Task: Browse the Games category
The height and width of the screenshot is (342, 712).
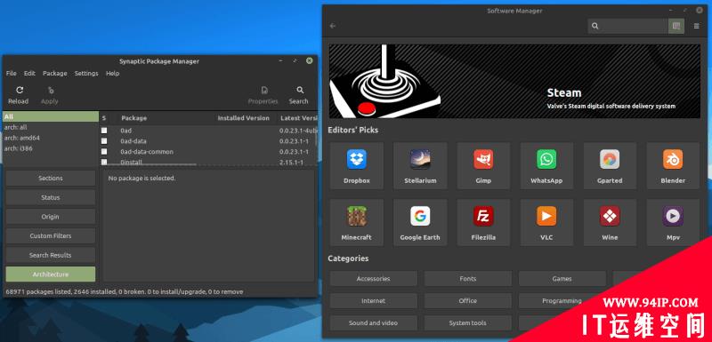Action: [562, 279]
